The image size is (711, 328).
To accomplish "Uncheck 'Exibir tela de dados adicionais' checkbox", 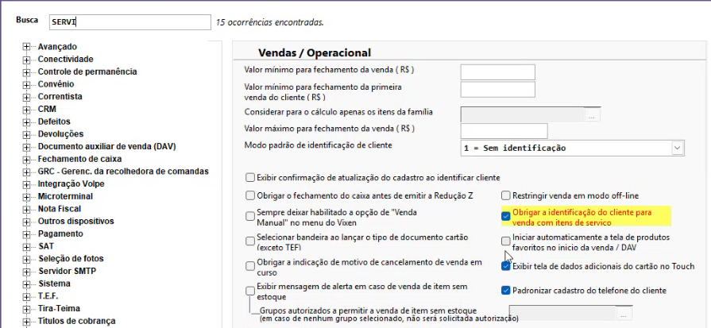I will point(506,266).
